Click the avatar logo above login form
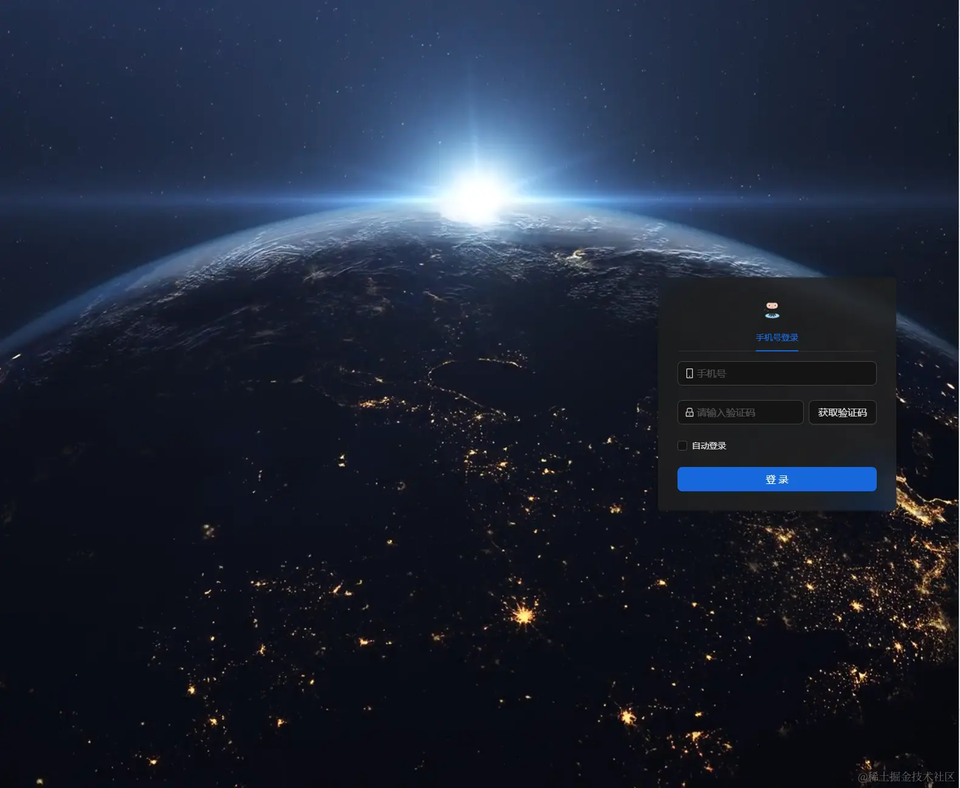The image size is (960, 788). click(772, 310)
